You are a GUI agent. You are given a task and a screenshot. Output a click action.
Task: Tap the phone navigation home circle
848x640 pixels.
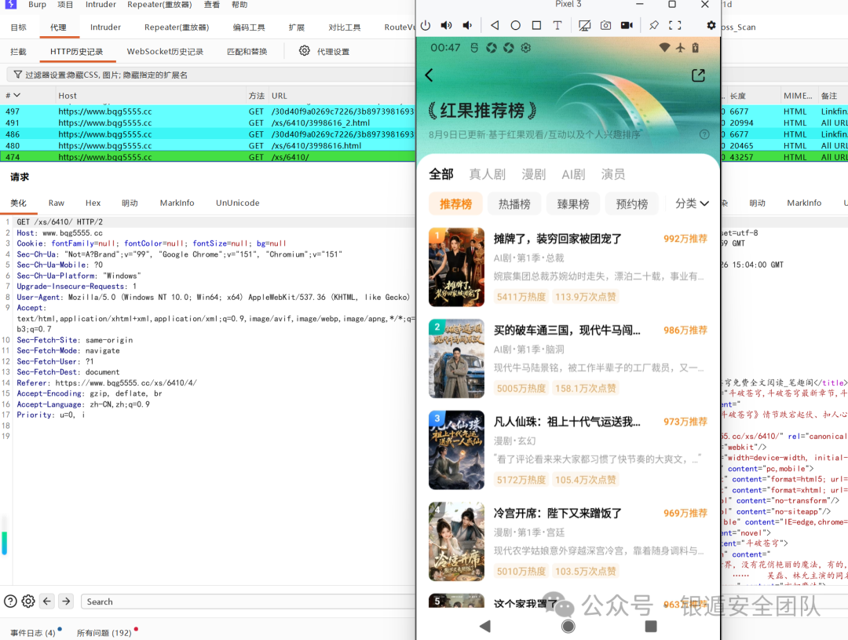568,627
